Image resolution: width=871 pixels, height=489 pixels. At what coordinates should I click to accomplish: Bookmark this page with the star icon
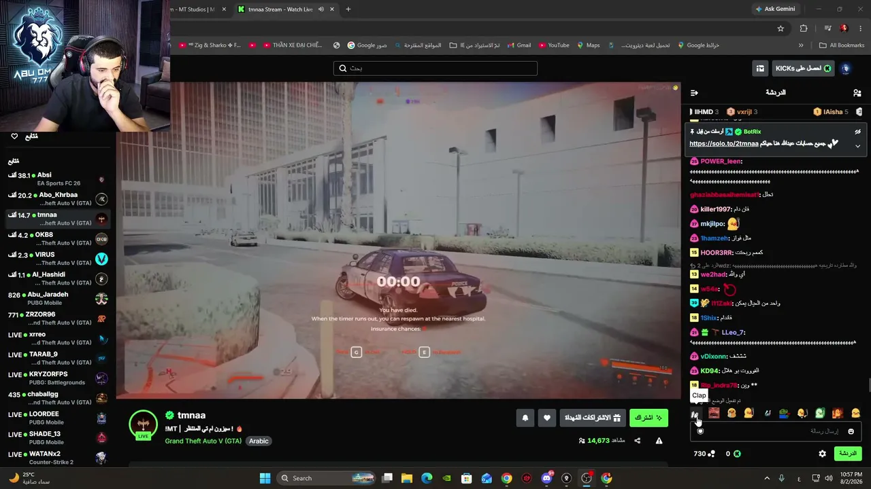tap(780, 29)
